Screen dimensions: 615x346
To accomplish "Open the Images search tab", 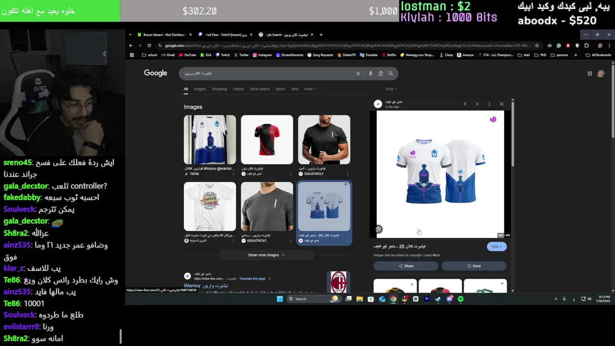I will (199, 89).
